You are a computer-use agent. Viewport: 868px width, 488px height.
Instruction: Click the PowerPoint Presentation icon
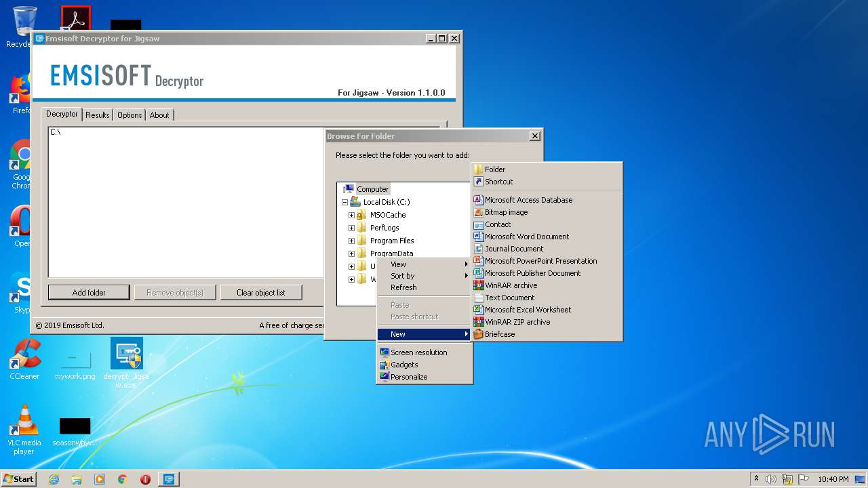click(478, 261)
